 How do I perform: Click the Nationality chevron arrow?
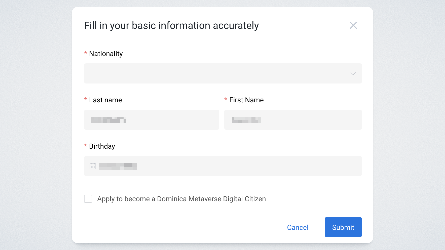click(353, 74)
